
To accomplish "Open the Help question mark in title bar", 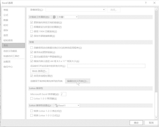I will point(146,3).
